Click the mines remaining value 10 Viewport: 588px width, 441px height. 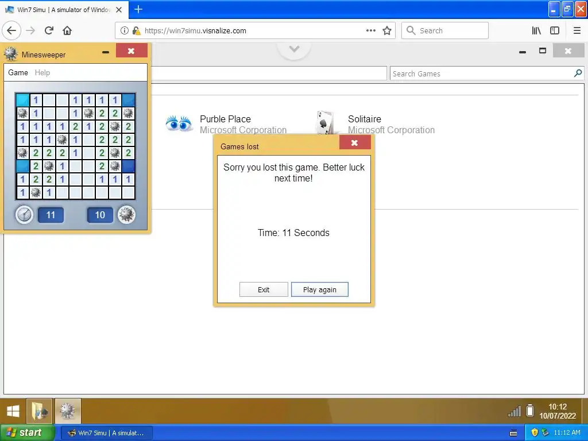coord(100,215)
